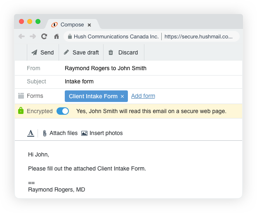Open text formatting with the underlined A icon
The width and height of the screenshot is (257, 213).
point(31,133)
